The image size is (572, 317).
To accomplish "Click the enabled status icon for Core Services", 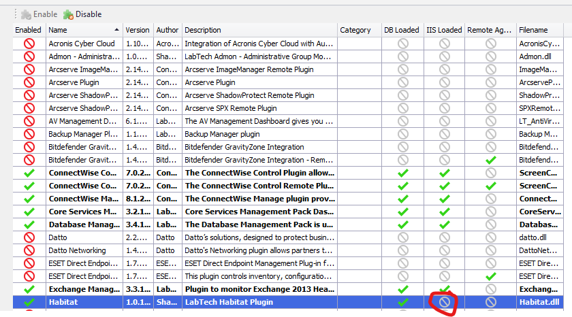I will 29,212.
